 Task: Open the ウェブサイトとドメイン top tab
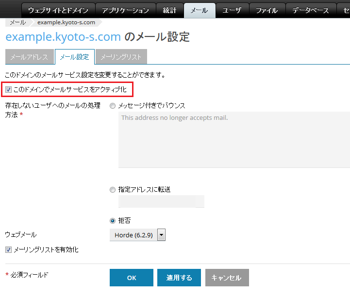58,10
